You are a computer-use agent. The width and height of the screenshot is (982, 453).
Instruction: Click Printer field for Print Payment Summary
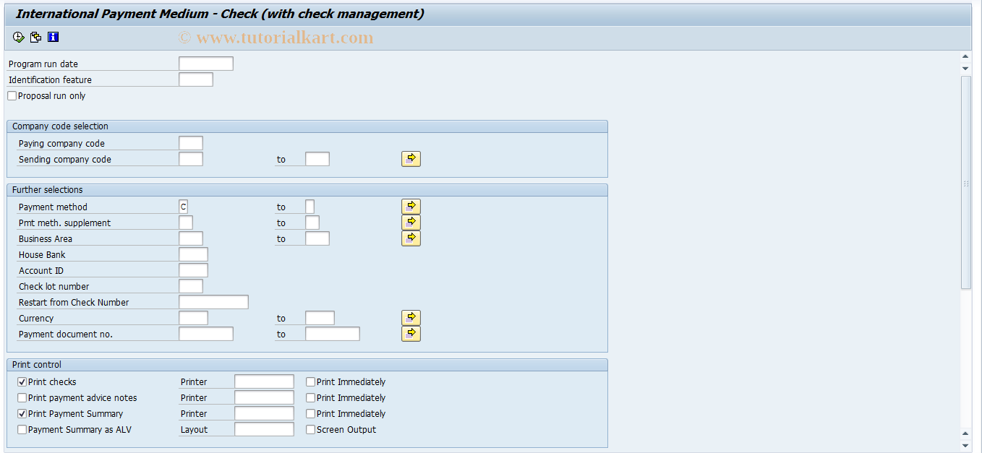click(264, 413)
